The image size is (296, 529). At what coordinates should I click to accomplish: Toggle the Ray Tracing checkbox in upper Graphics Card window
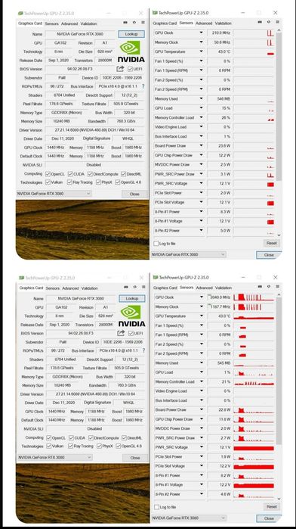coord(69,182)
